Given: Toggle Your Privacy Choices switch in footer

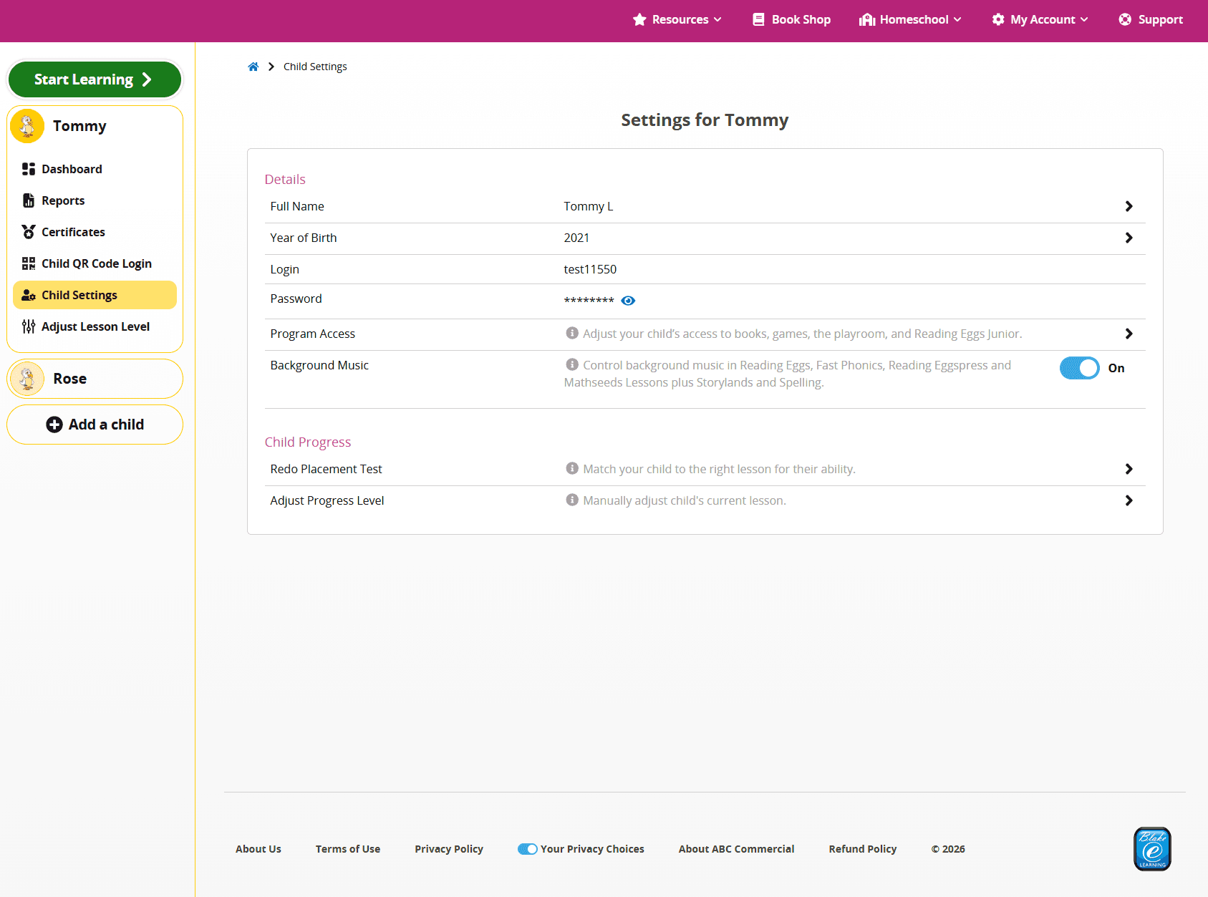Looking at the screenshot, I should (x=528, y=849).
